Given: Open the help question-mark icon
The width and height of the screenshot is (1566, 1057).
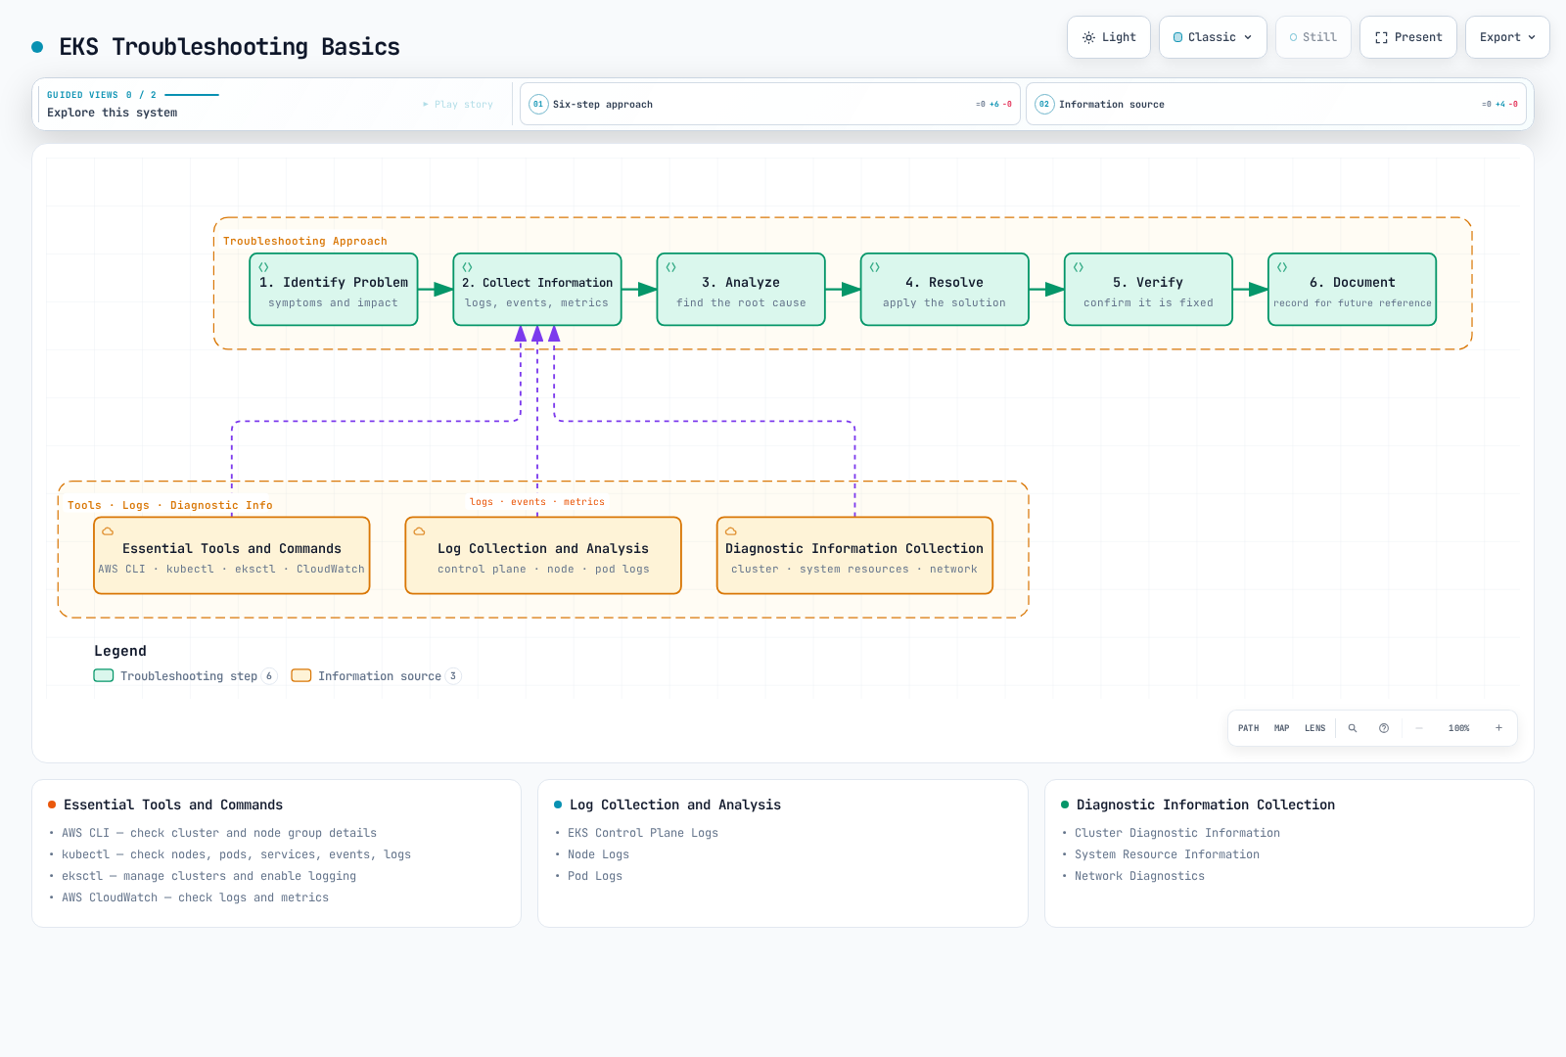Looking at the screenshot, I should tap(1384, 728).
